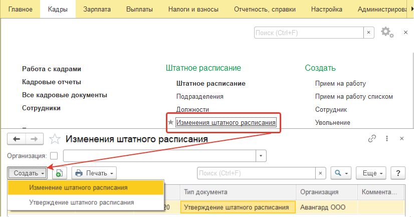This screenshot has width=414, height=217.
Task: Open the vertical three-dot menu
Action: pos(387,138)
